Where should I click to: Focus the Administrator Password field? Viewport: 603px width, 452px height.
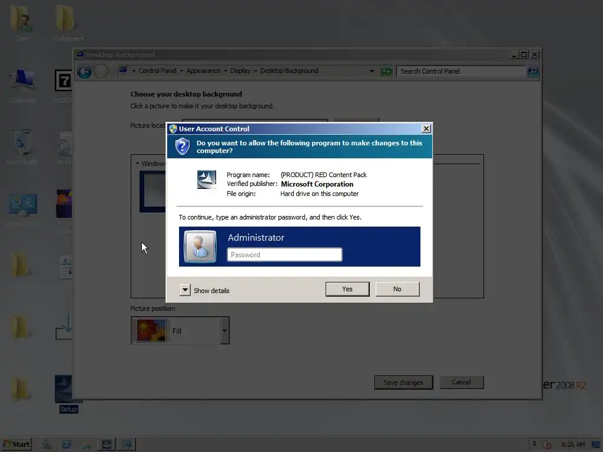click(284, 254)
